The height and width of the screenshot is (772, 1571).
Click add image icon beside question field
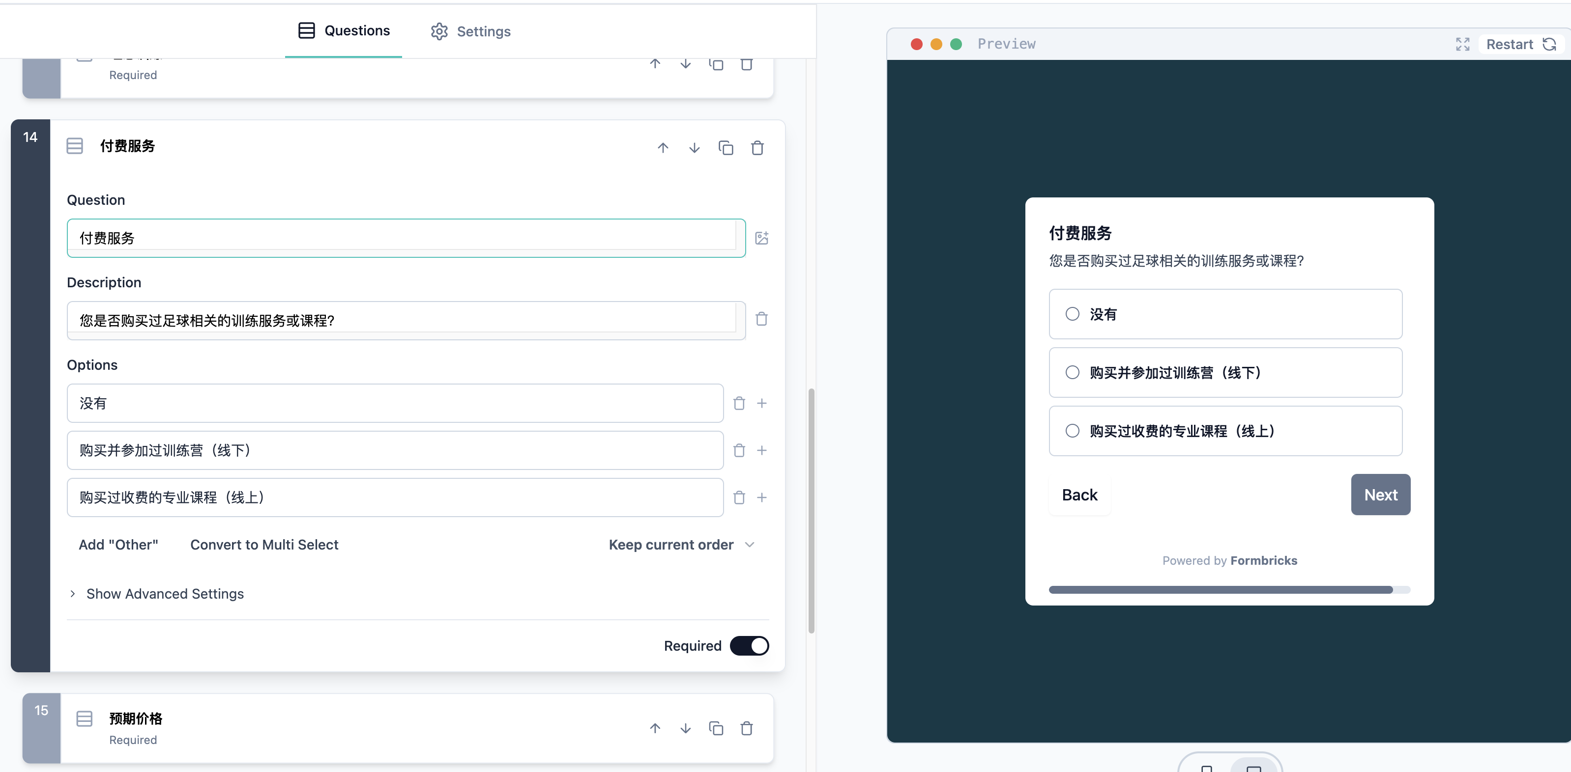pyautogui.click(x=762, y=238)
